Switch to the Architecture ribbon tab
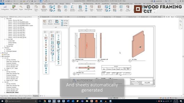 tap(9, 4)
